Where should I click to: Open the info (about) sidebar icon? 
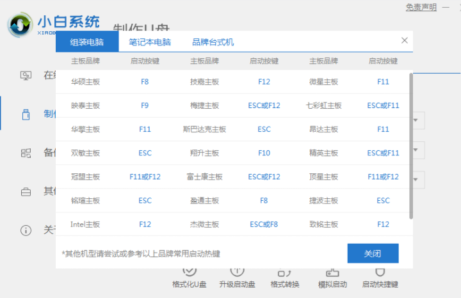(26, 230)
